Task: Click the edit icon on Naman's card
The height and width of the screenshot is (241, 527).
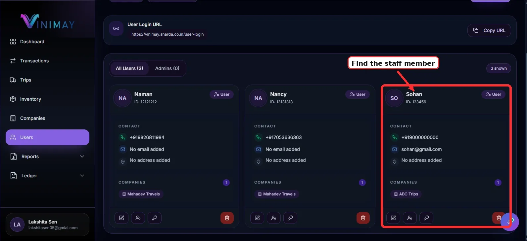Action: [x=121, y=218]
